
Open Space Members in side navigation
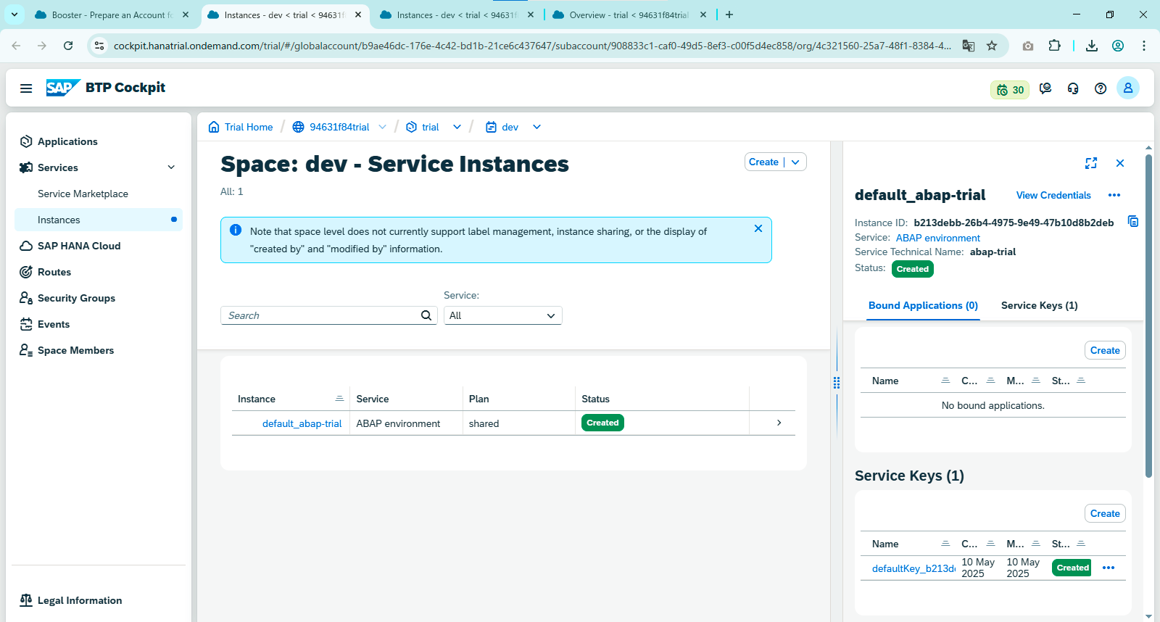75,350
